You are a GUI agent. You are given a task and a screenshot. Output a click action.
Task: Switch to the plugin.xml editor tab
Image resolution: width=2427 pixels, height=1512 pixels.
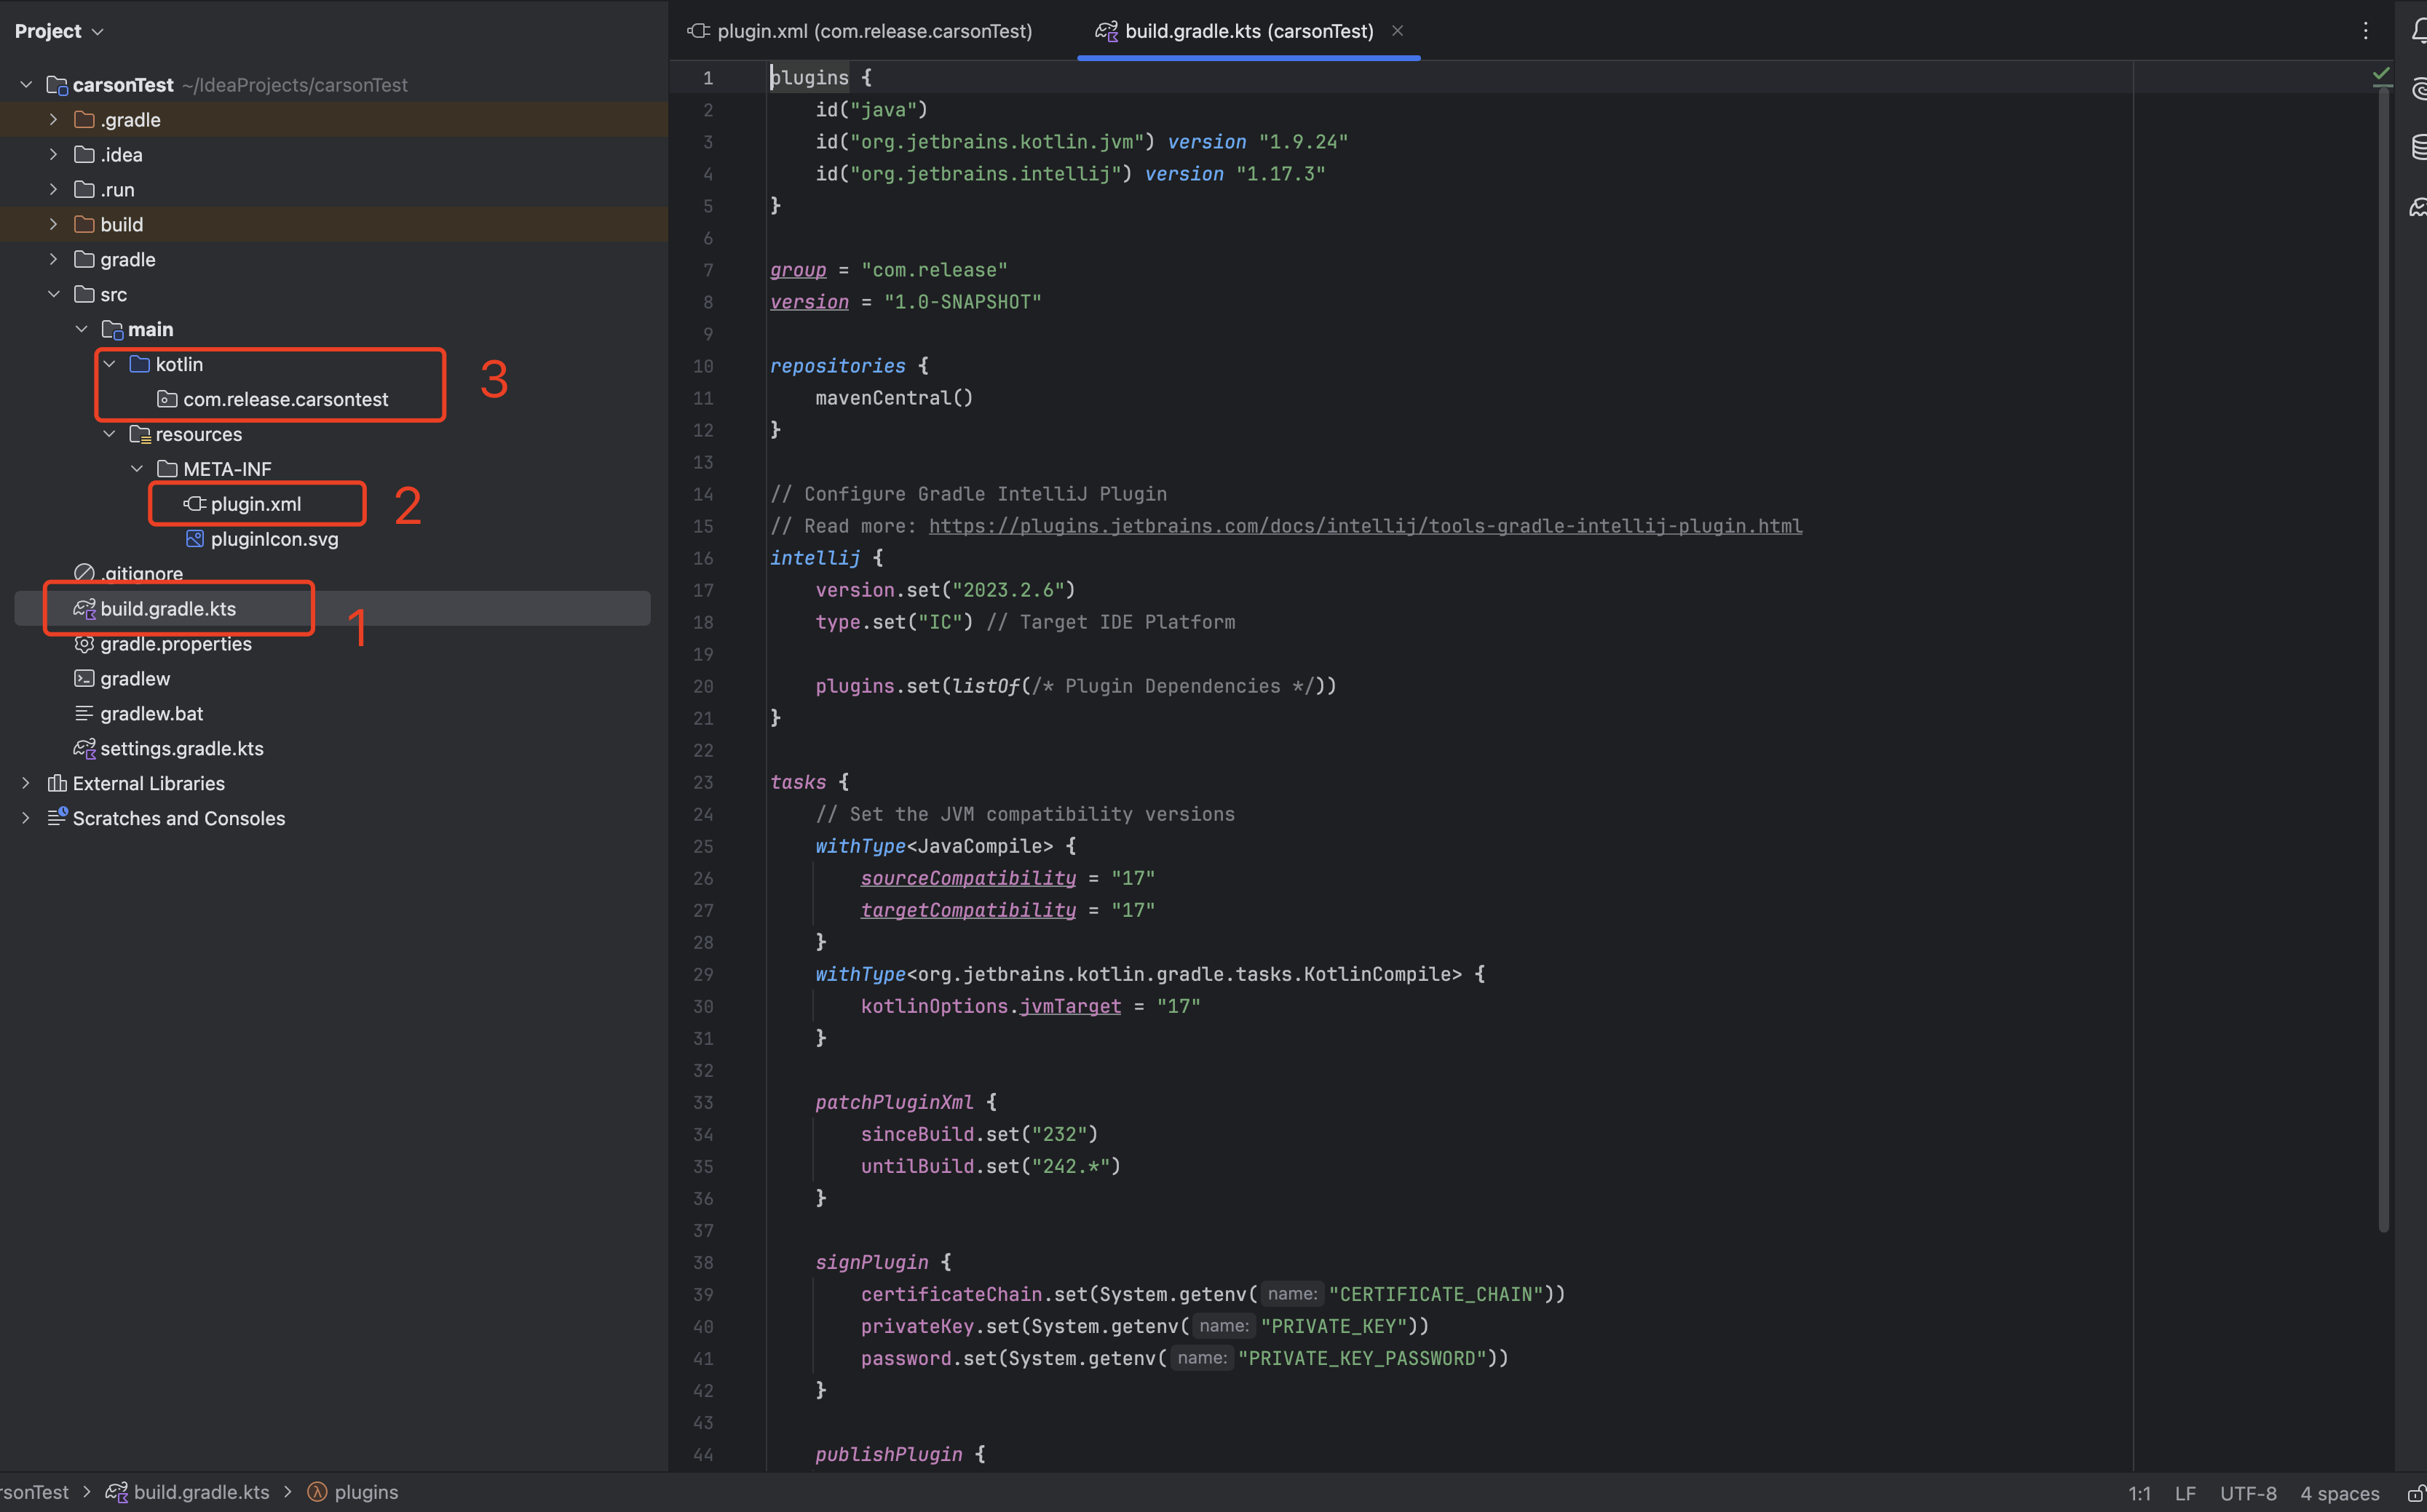pos(860,32)
